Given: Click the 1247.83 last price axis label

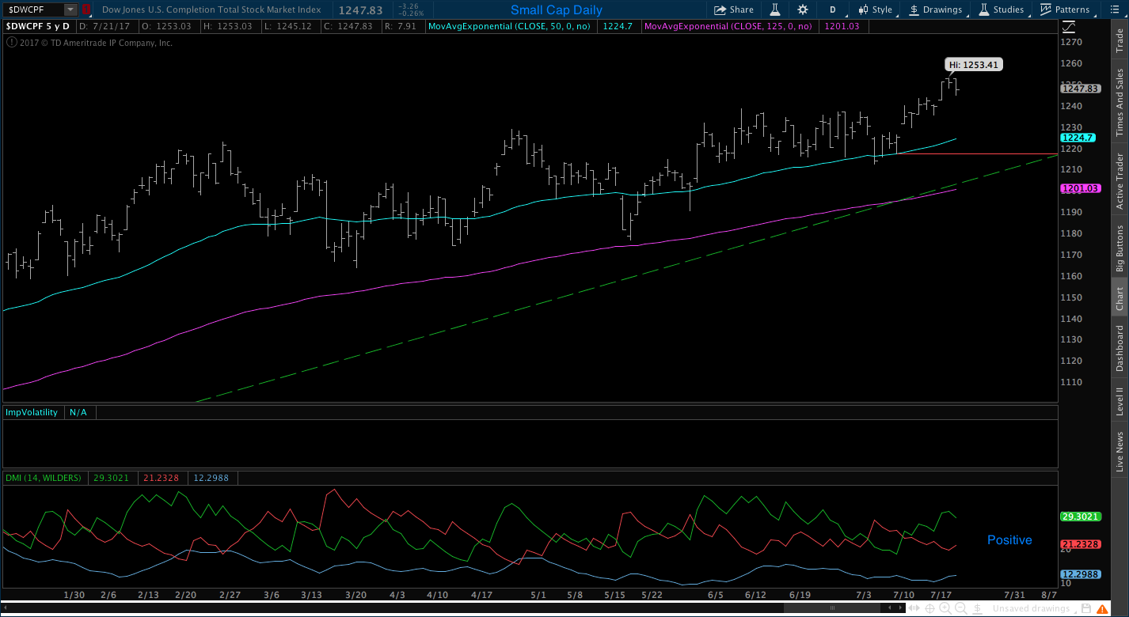Looking at the screenshot, I should click(1080, 89).
